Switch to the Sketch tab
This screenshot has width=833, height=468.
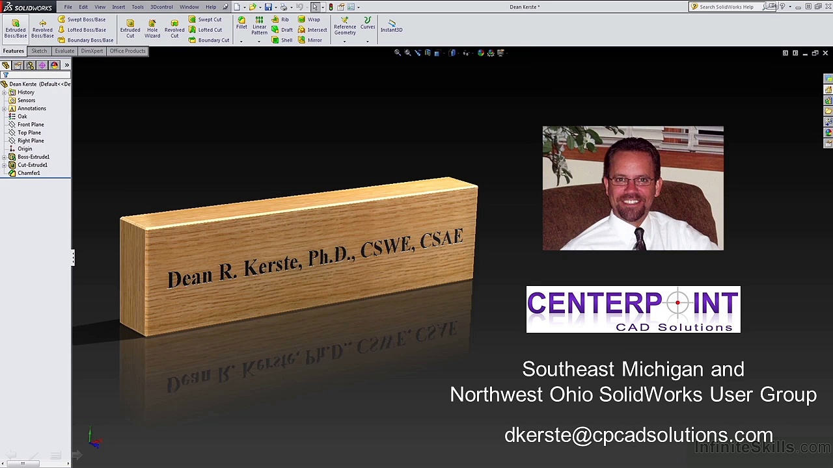39,51
